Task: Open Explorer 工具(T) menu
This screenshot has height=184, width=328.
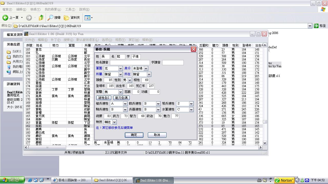Action: click(70, 9)
